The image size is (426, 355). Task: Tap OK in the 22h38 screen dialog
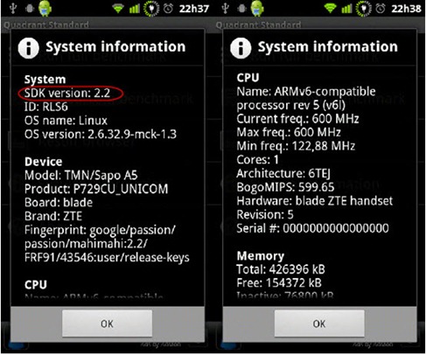pyautogui.click(x=319, y=324)
